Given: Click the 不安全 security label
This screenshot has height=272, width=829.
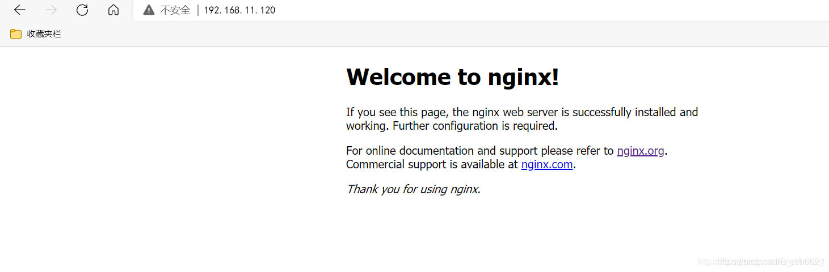Looking at the screenshot, I should pos(175,10).
